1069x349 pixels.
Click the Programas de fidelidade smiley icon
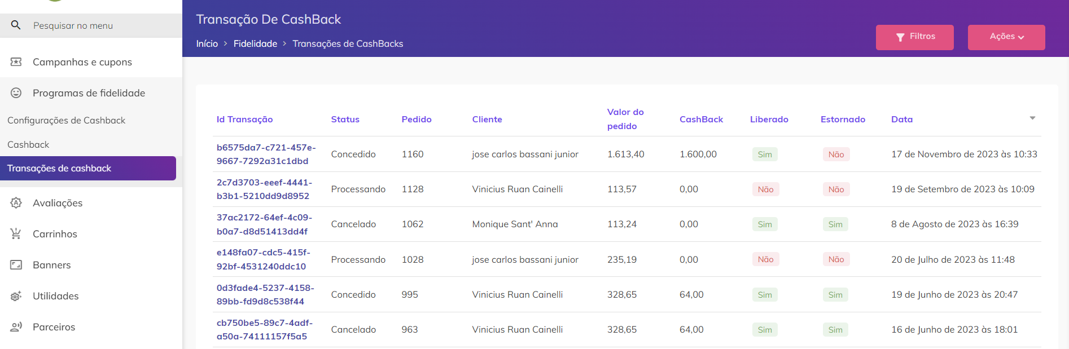coord(16,93)
